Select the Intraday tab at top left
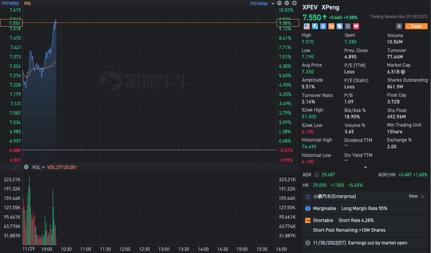431x253 pixels. (x=10, y=3)
